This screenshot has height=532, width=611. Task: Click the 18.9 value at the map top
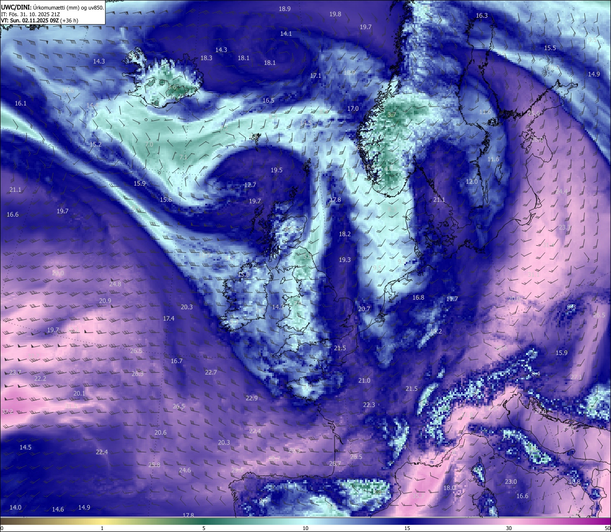pos(285,9)
